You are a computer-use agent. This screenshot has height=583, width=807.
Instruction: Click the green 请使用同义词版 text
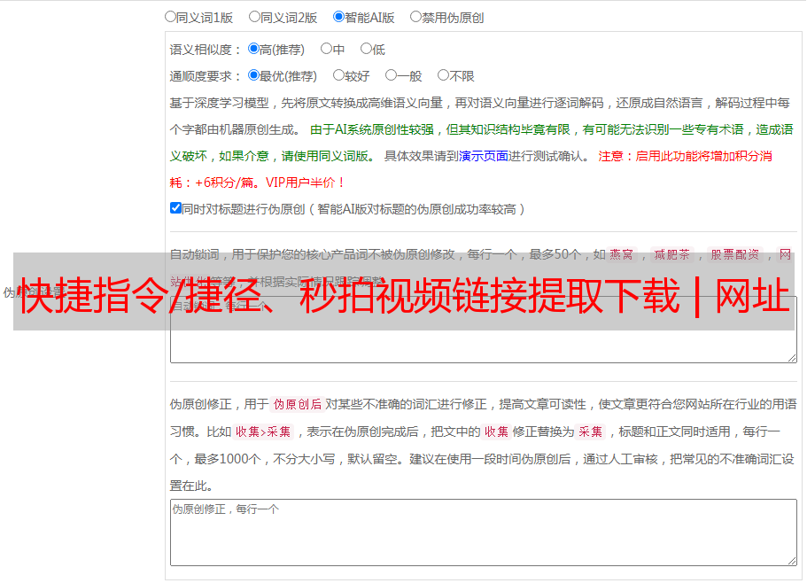(325, 156)
